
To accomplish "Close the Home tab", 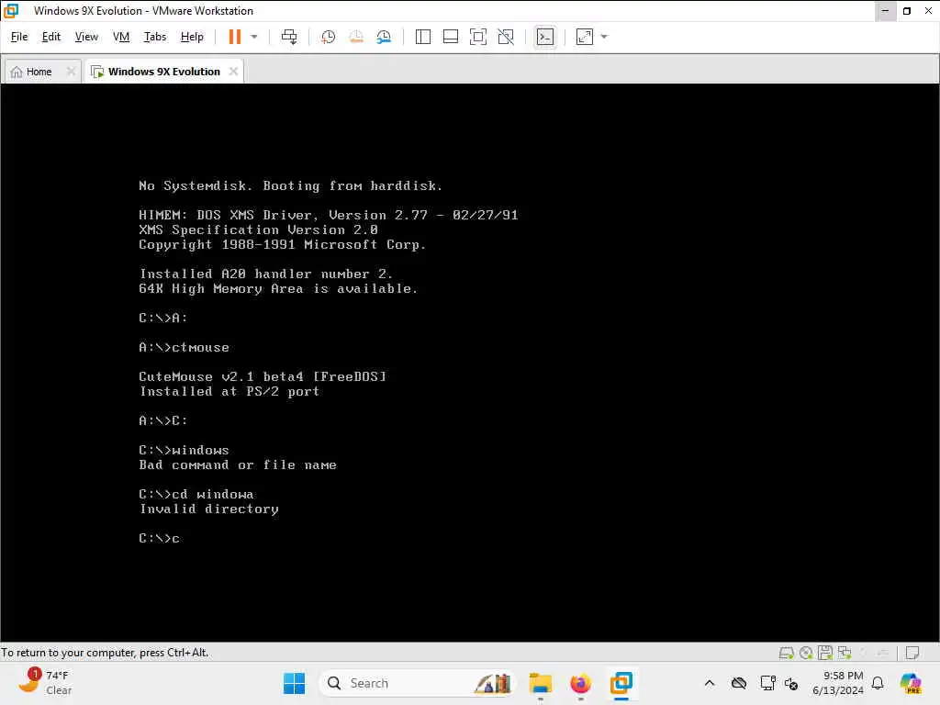I will pos(71,72).
